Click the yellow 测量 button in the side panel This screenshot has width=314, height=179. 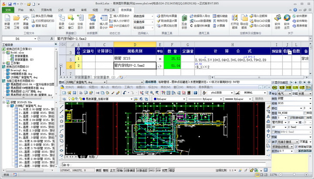click(288, 87)
